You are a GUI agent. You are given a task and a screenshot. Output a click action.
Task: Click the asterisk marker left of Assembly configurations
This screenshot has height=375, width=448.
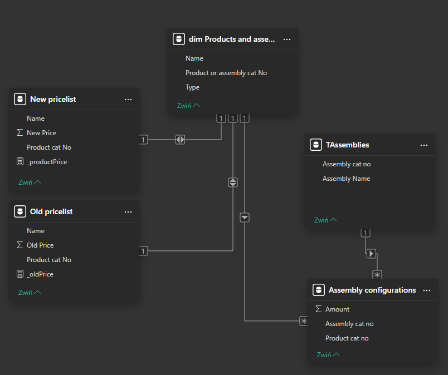pyautogui.click(x=304, y=321)
